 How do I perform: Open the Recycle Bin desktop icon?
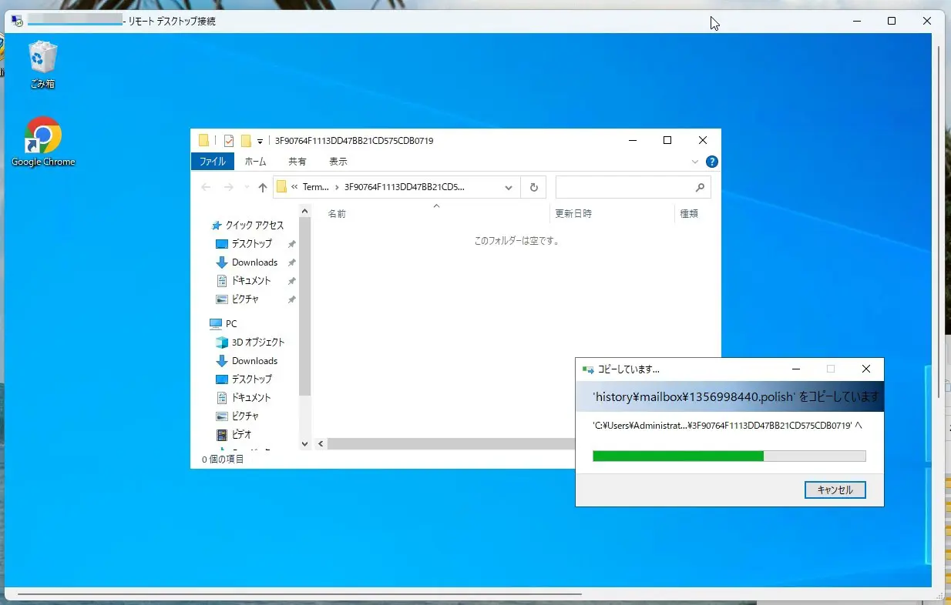43,58
